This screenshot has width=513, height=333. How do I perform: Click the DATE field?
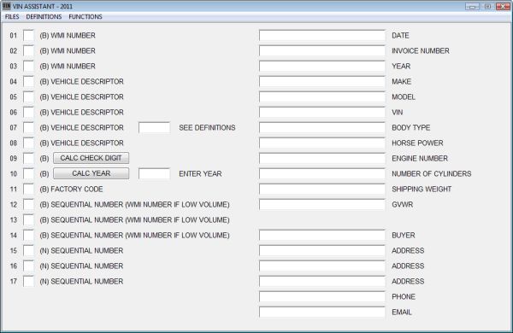point(322,35)
